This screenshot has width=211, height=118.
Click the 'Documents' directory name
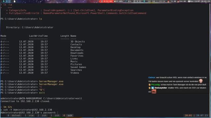click(x=77, y=50)
